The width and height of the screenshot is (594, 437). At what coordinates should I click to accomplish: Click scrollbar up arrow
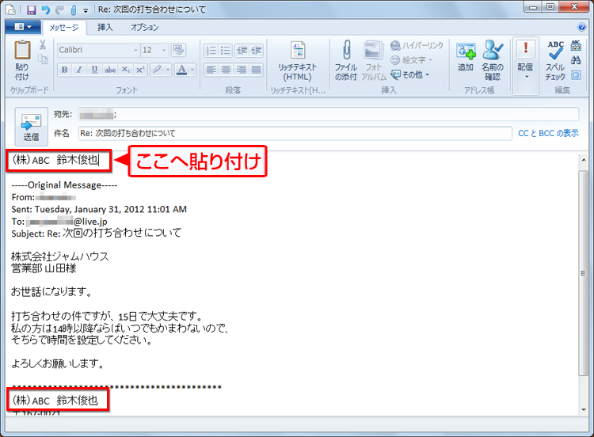click(584, 160)
